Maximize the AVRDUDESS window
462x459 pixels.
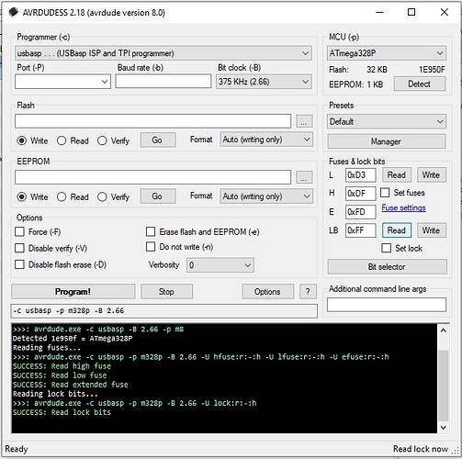click(411, 12)
